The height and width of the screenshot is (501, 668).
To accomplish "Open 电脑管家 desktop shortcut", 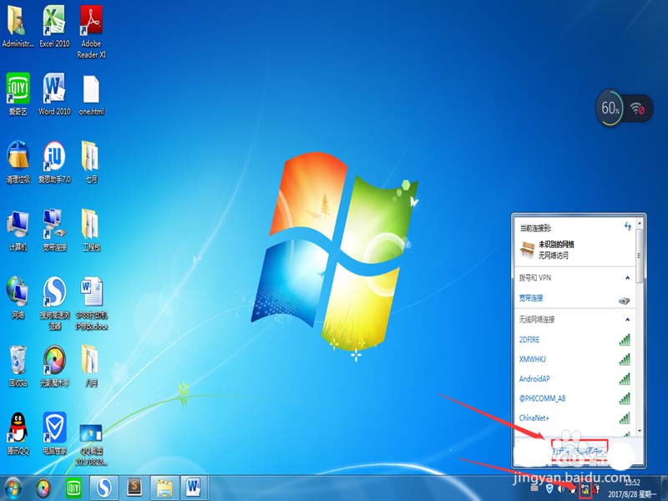I will [x=54, y=433].
